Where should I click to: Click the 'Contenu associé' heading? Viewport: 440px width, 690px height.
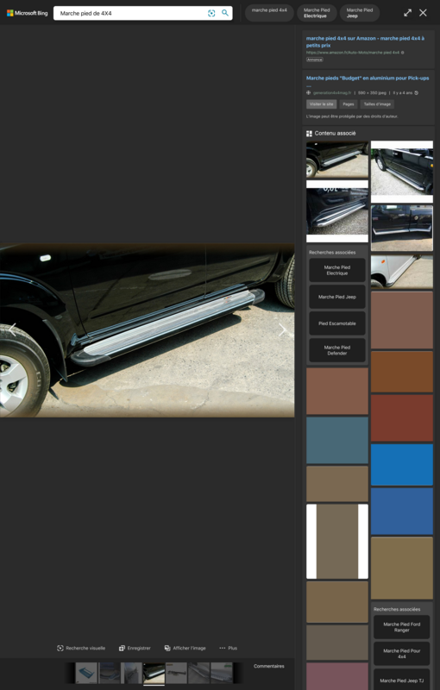pyautogui.click(x=335, y=134)
